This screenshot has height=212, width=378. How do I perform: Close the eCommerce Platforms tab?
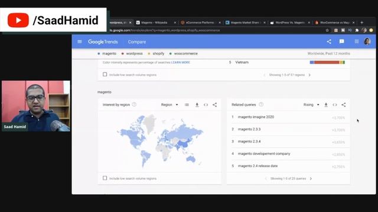coord(220,22)
